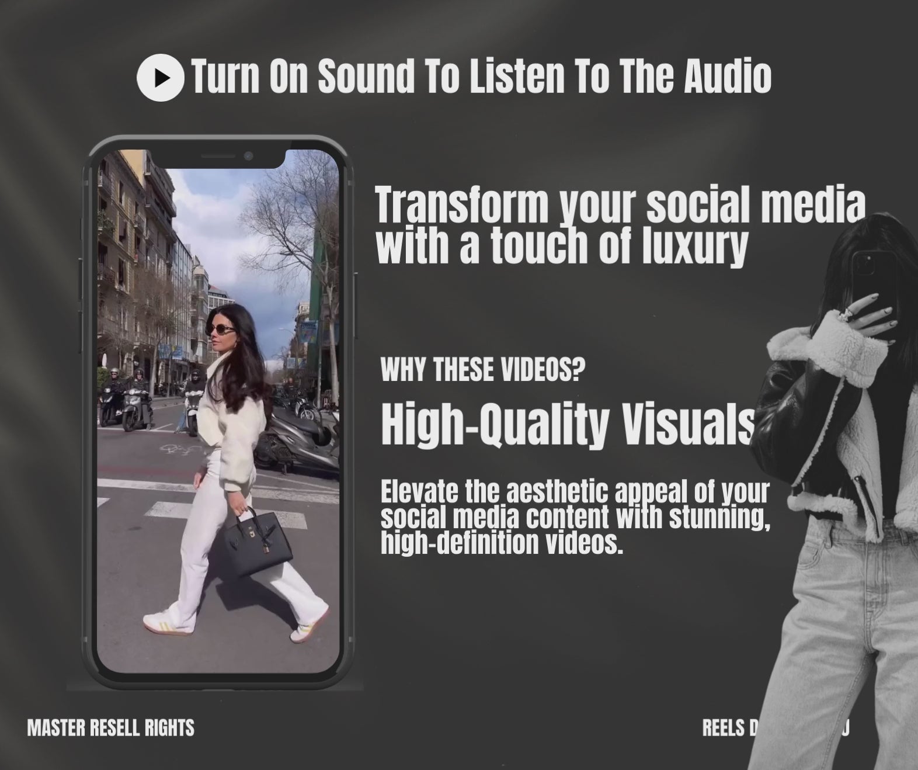The width and height of the screenshot is (918, 770).
Task: Click the 'REELS' footer text at bottom right
Action: pyautogui.click(x=723, y=728)
